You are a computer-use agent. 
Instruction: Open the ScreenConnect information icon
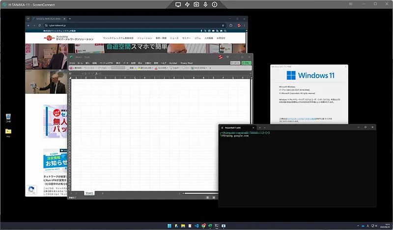pyautogui.click(x=215, y=4)
